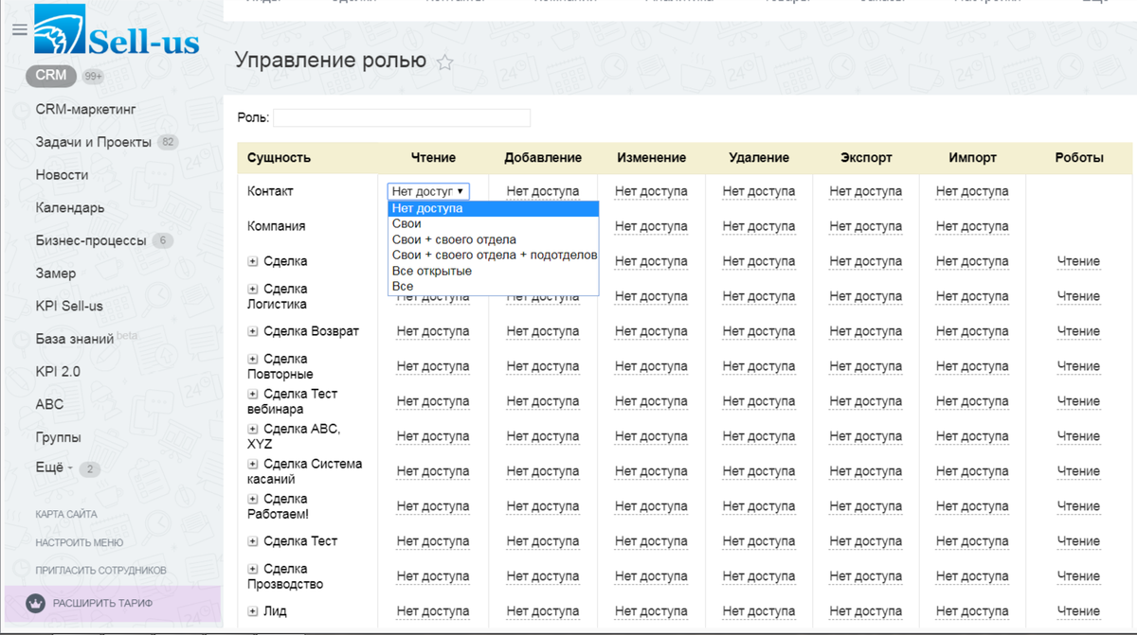
Task: Click the Роль name input field
Action: pyautogui.click(x=402, y=118)
